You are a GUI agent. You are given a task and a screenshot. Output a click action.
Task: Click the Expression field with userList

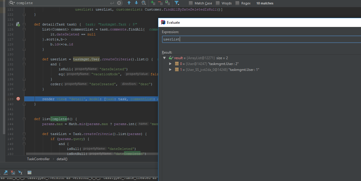pyautogui.click(x=261, y=39)
